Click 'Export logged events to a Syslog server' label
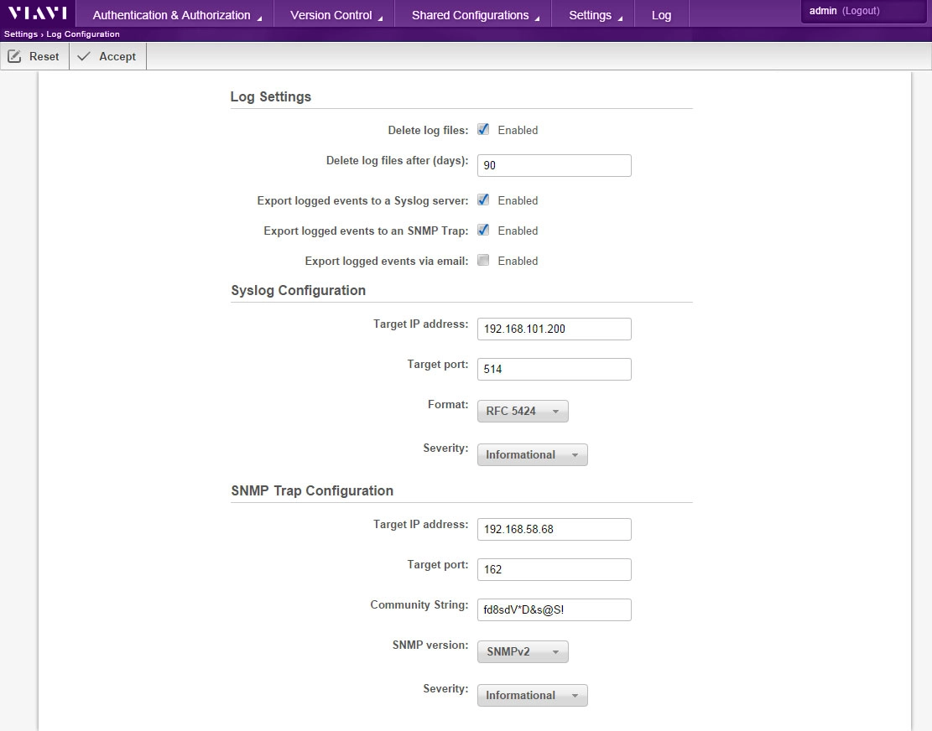This screenshot has width=932, height=731. click(x=362, y=200)
